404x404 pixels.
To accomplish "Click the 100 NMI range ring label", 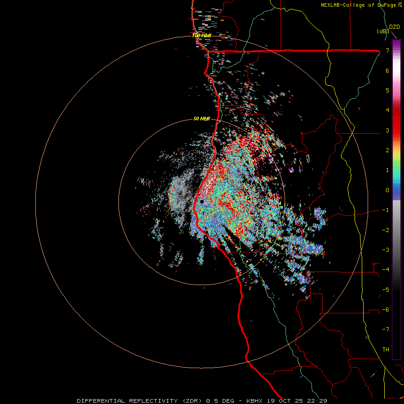I will [202, 35].
